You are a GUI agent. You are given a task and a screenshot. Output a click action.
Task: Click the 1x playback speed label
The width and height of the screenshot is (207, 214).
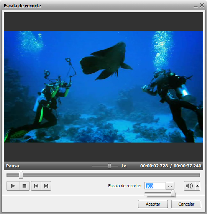coord(123,166)
